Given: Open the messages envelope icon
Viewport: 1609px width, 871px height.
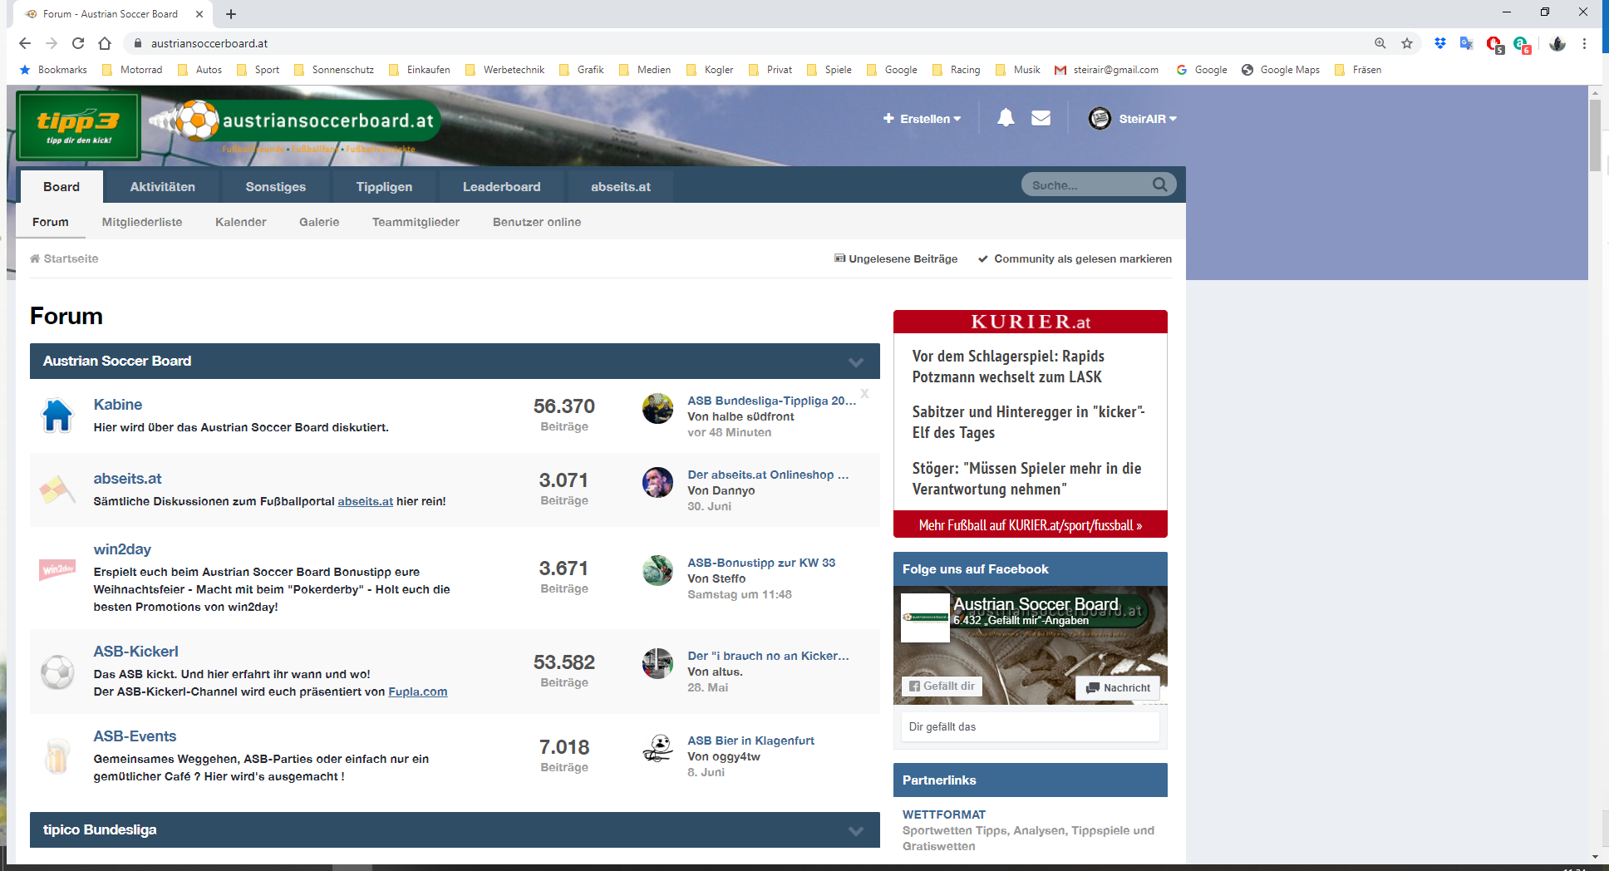Looking at the screenshot, I should (1041, 118).
